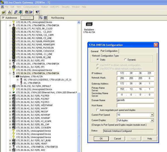Click the Backplane 1756-A17/A tree icon
This screenshot has width=167, height=152.
click(18, 77)
